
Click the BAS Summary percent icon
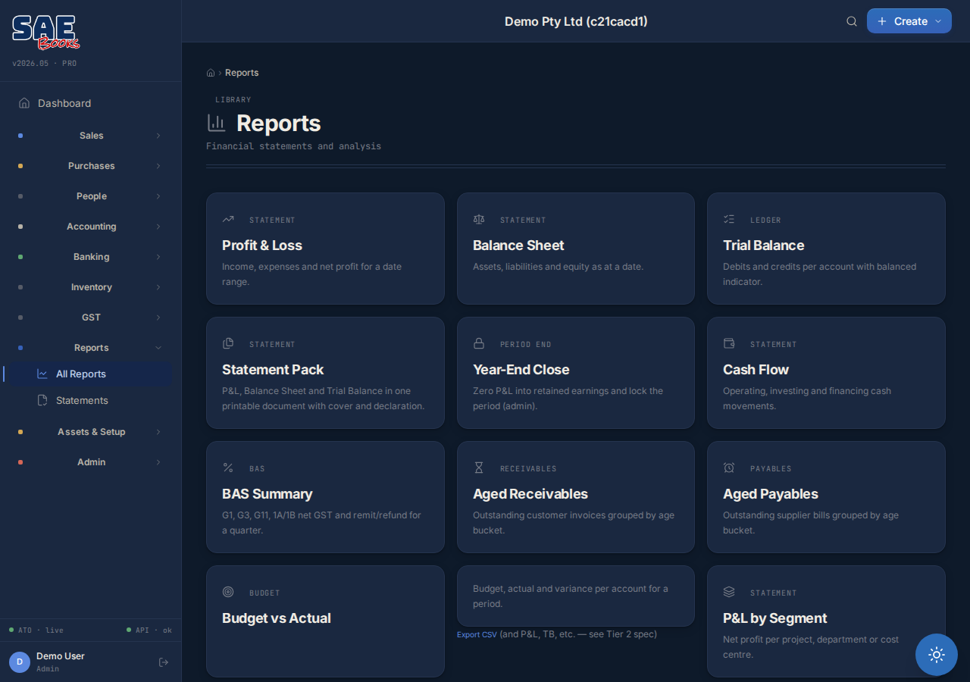[x=228, y=468]
